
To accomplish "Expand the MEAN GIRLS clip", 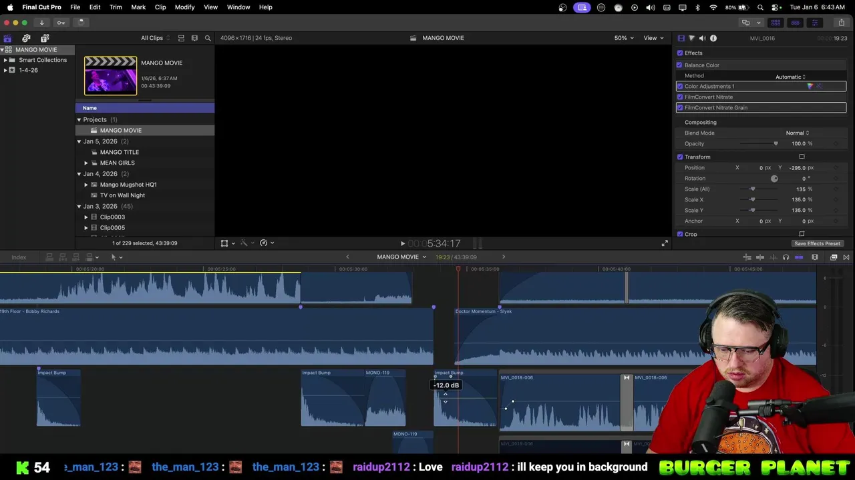I will pos(85,163).
